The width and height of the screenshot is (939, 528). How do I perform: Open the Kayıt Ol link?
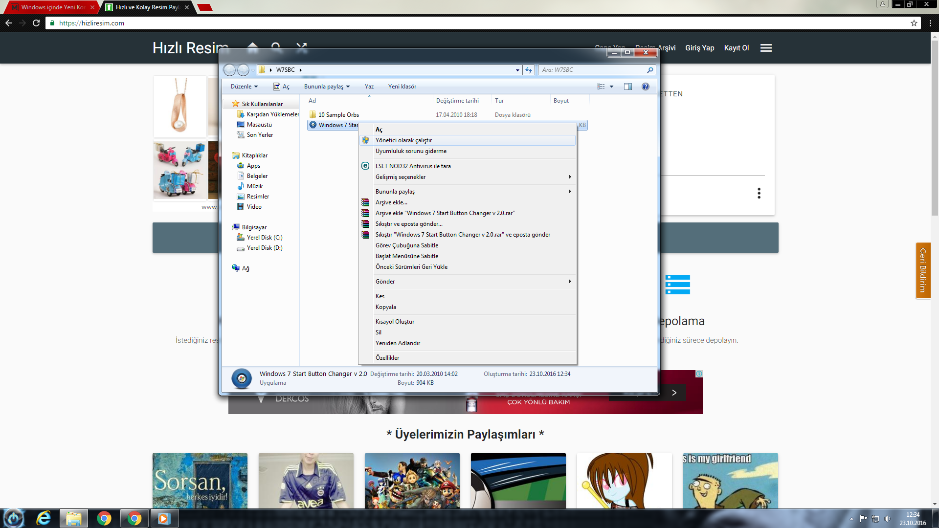coord(737,48)
